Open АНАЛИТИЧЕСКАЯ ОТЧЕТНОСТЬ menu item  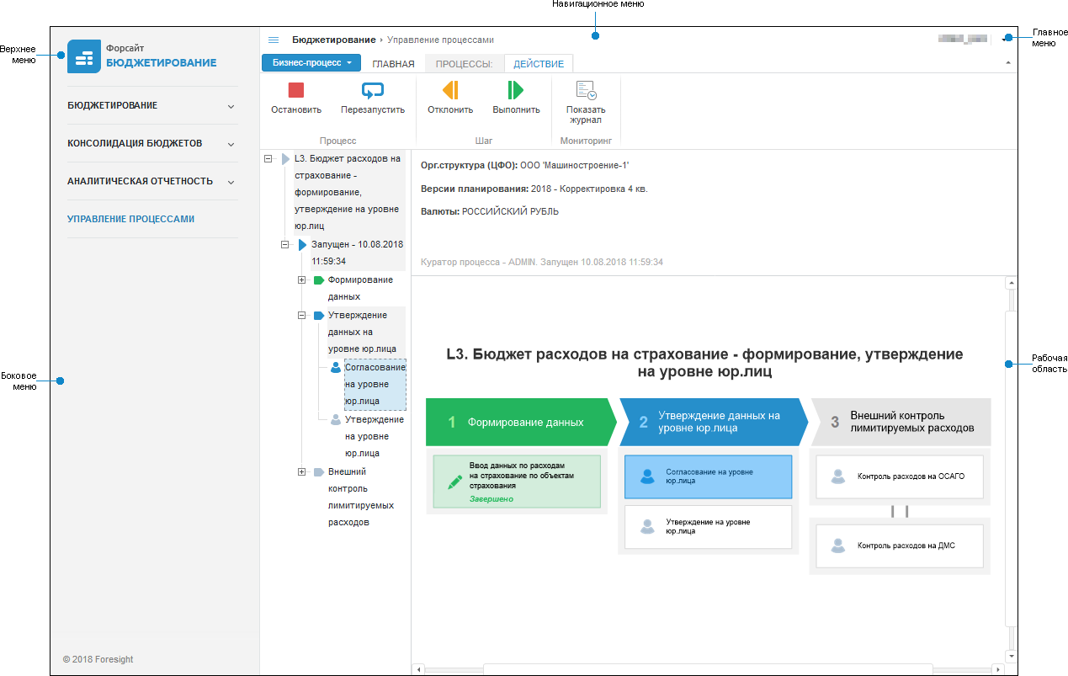pyautogui.click(x=140, y=181)
